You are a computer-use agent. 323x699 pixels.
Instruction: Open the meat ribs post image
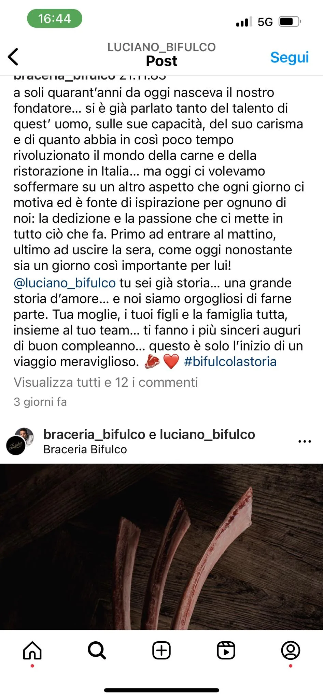[x=161, y=546]
